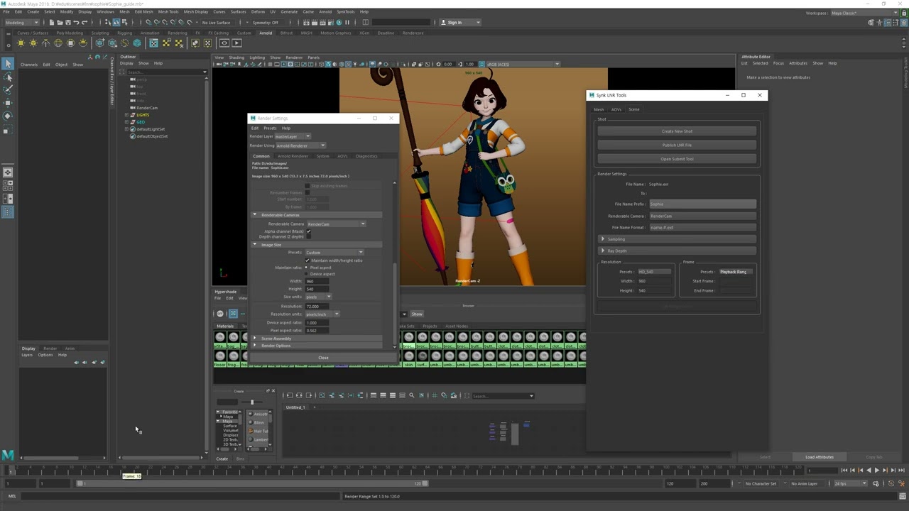Click Load Attributes button
This screenshot has width=909, height=511.
(x=819, y=457)
